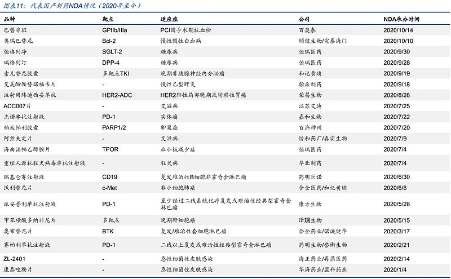Click the target cell TPOR
Image resolution: width=451 pixels, height=279 pixels.
coord(110,149)
